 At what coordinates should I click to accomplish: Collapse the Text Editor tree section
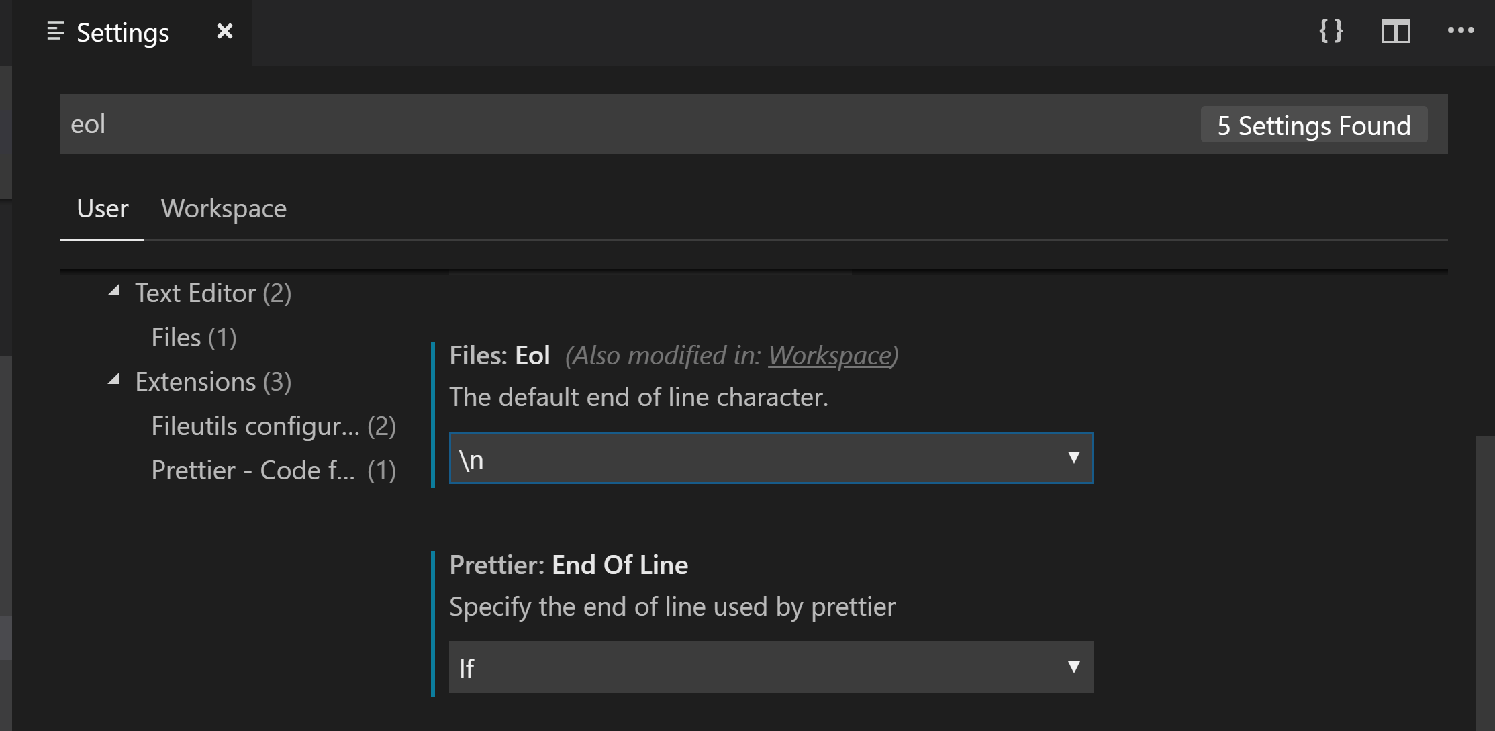115,291
